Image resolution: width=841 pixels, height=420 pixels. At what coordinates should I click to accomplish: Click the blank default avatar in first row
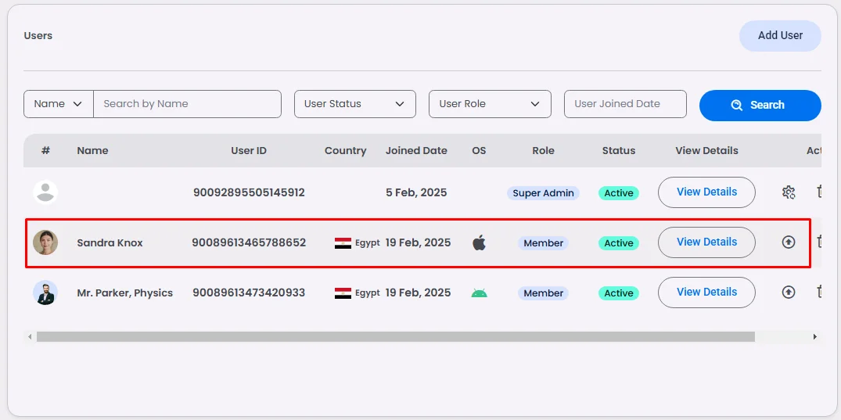(x=45, y=192)
